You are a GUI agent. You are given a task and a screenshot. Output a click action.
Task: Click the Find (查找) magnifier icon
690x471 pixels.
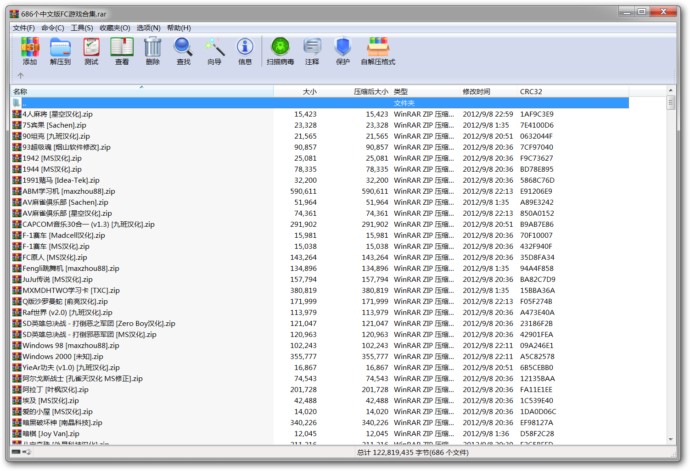point(183,47)
